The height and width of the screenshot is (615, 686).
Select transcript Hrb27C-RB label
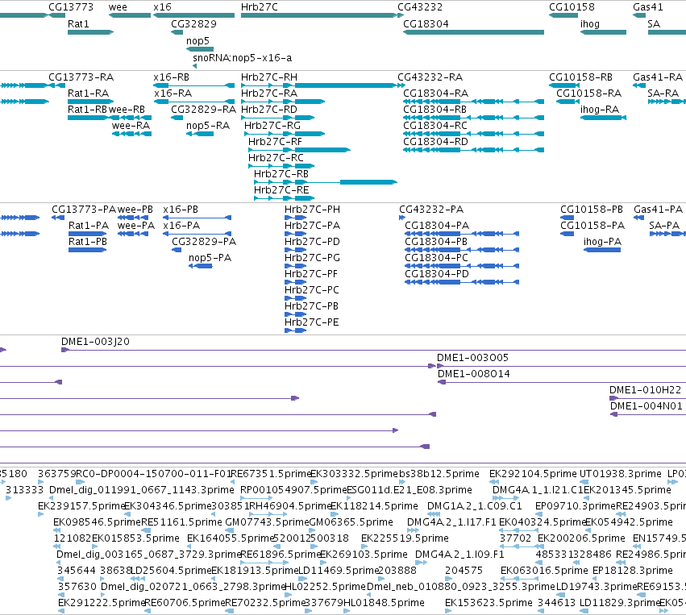(281, 174)
